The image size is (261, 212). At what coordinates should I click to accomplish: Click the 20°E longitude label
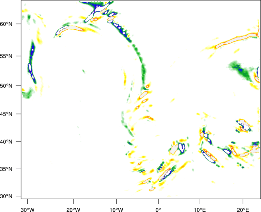pos(243,210)
